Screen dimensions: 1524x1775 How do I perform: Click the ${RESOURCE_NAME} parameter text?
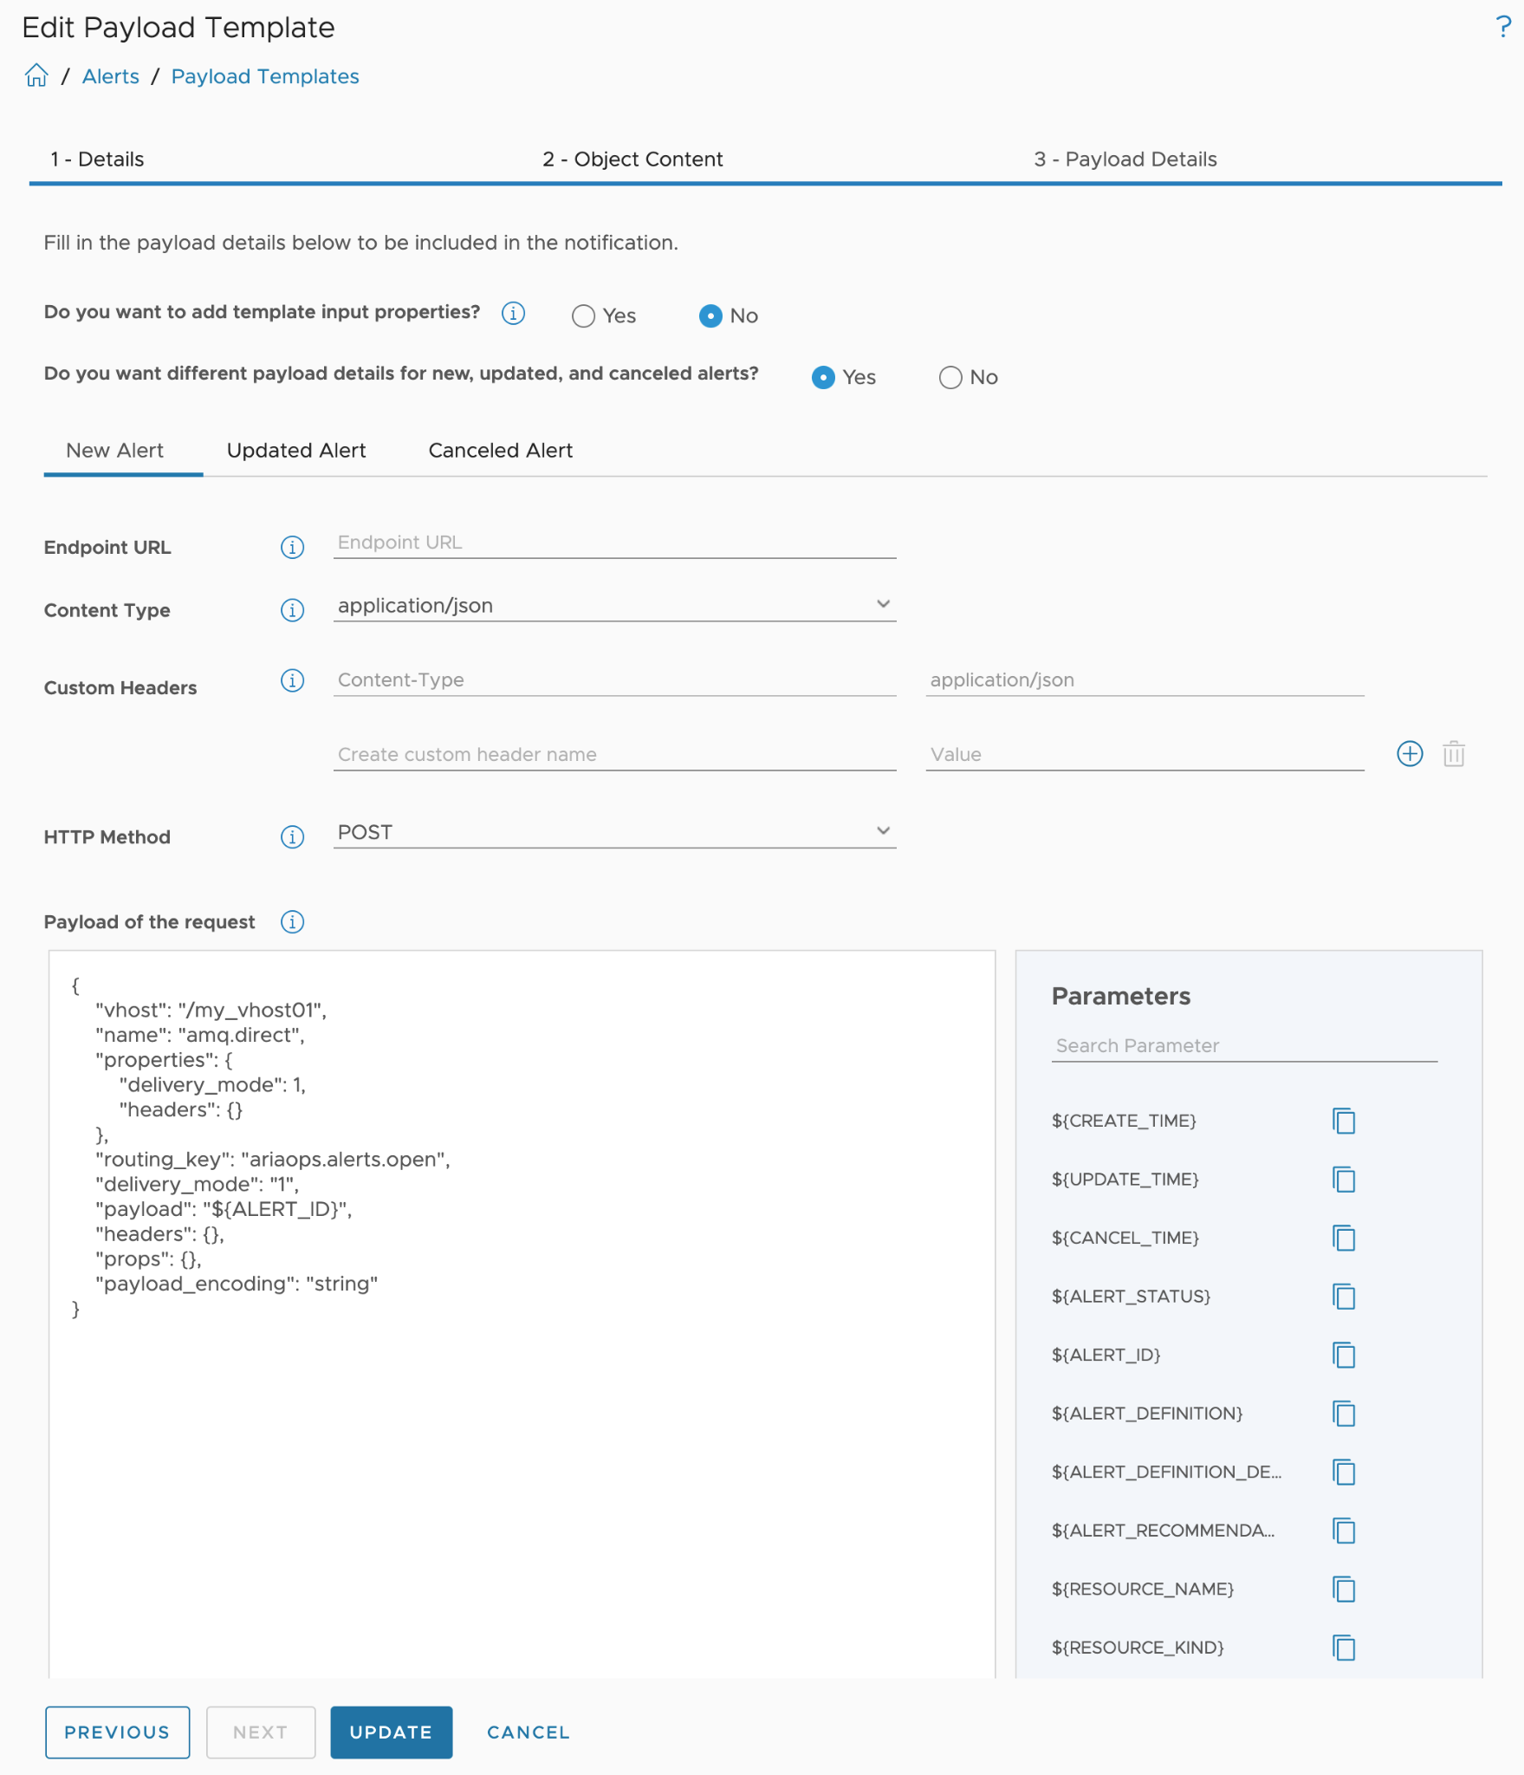[x=1143, y=1589]
